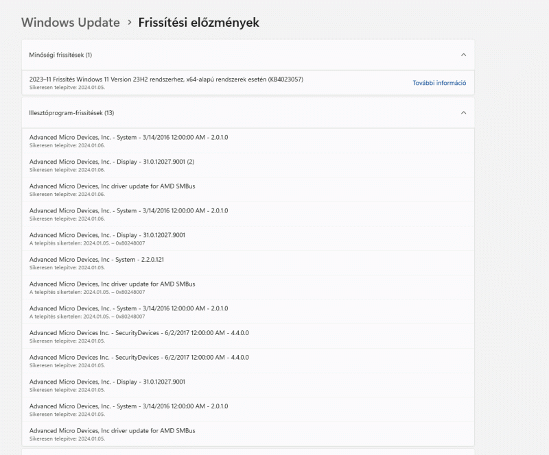Click the breadcrumb chevron after Windows Update
Image resolution: width=549 pixels, height=455 pixels.
coord(129,23)
